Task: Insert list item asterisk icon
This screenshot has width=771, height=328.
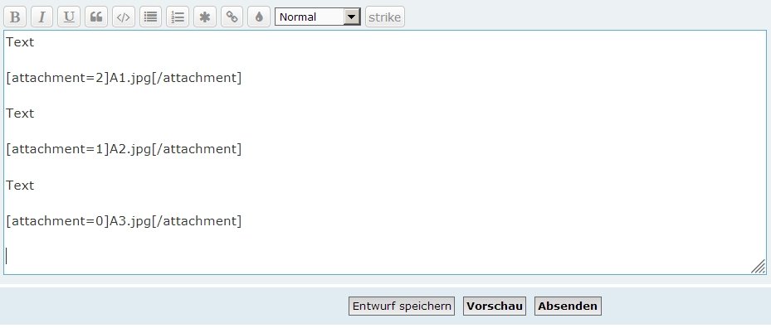Action: pos(205,17)
